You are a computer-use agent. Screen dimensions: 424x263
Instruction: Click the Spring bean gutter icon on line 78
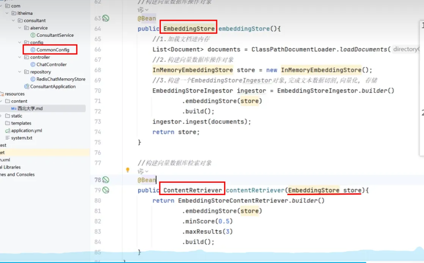coord(106,180)
